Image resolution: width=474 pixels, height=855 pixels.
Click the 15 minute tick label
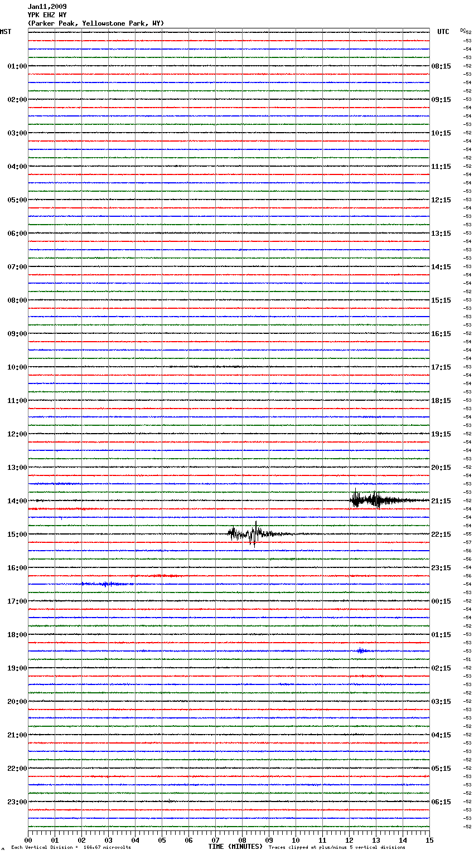point(429,840)
